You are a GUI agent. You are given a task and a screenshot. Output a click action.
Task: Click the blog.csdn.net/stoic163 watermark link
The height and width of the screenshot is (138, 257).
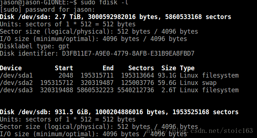point(200,131)
